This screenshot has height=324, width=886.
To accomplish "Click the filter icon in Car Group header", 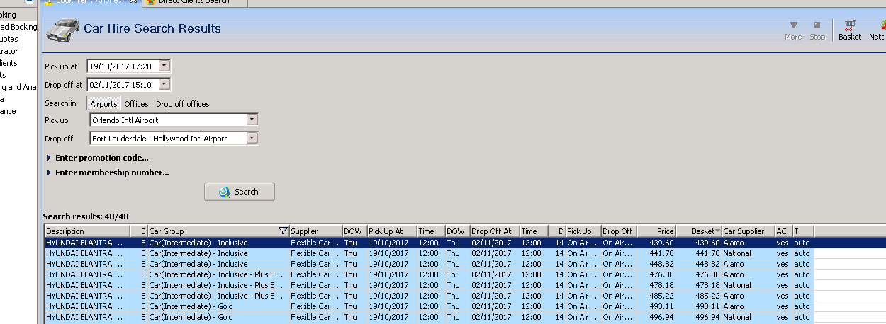I will coord(284,231).
